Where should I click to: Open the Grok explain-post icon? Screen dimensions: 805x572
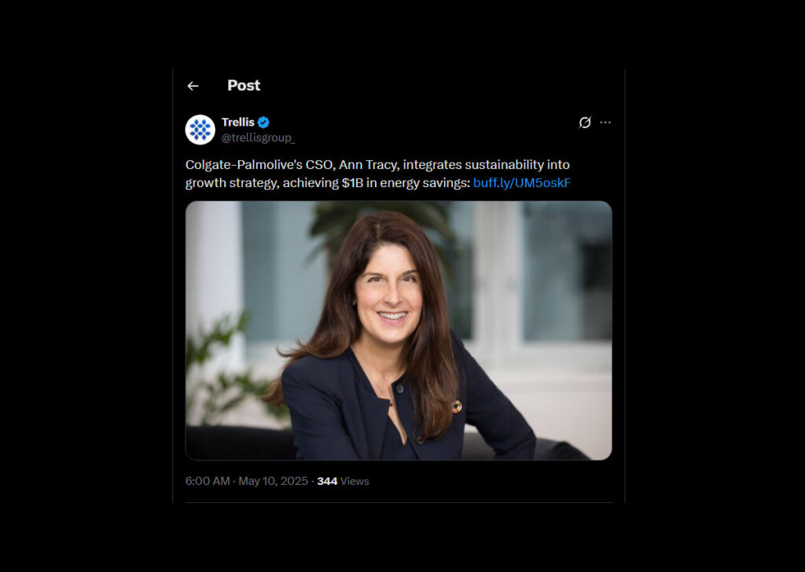[x=585, y=123]
